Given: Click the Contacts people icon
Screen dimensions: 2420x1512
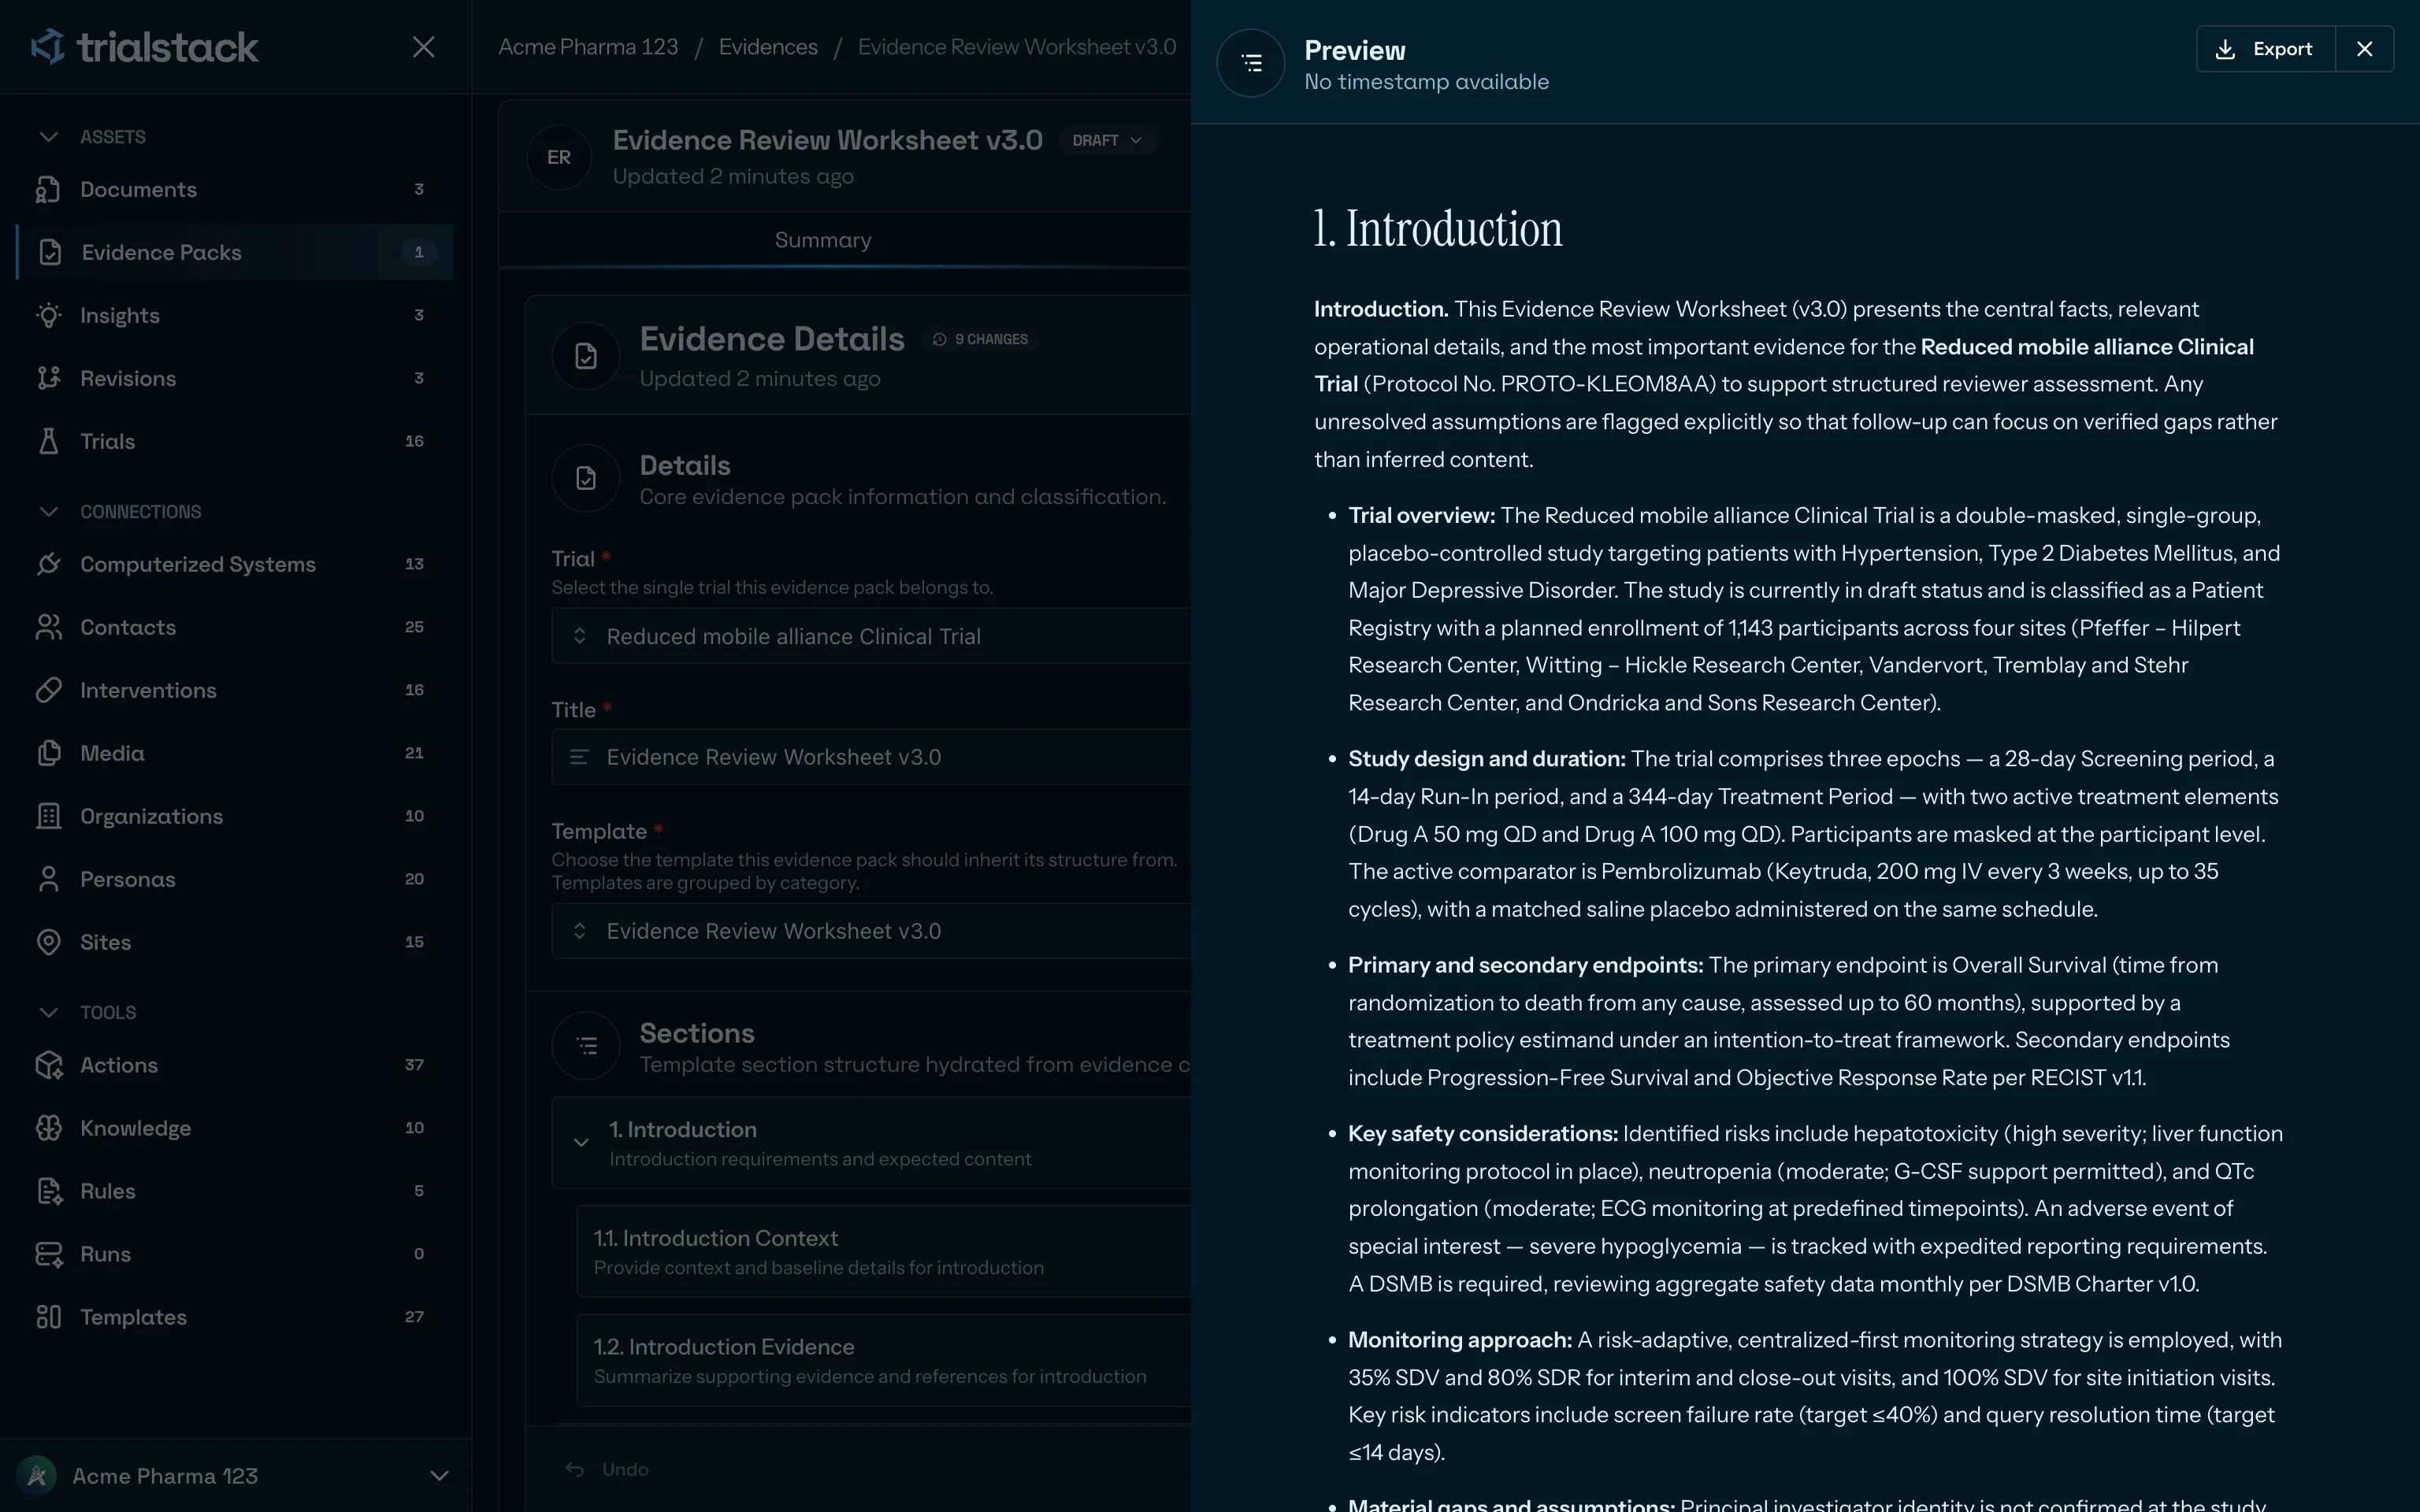Looking at the screenshot, I should coord(48,627).
